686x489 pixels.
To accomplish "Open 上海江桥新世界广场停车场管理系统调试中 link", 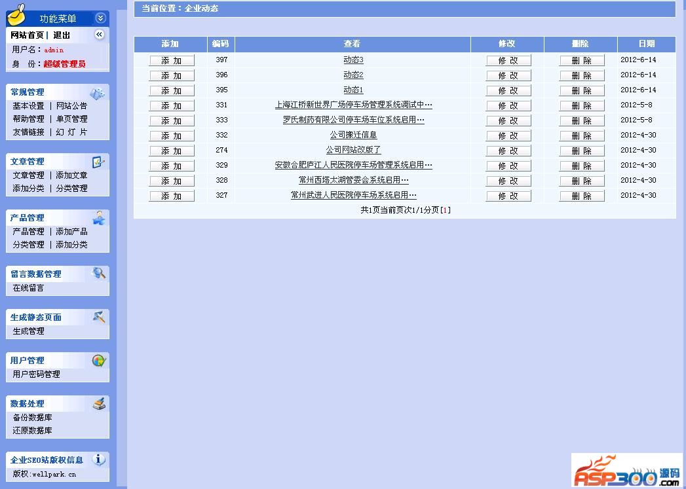I will pos(354,105).
